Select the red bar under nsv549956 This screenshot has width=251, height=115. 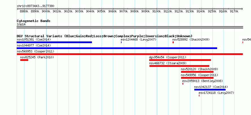click(197, 78)
